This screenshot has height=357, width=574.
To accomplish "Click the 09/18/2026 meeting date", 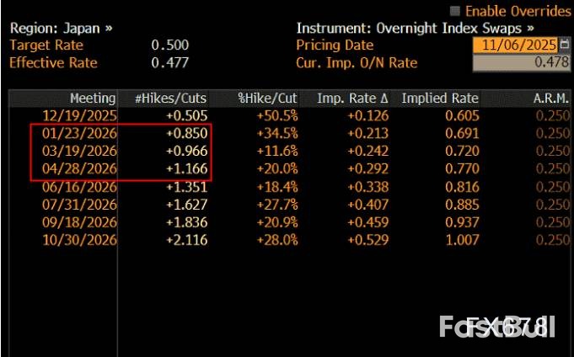I will click(x=81, y=221).
